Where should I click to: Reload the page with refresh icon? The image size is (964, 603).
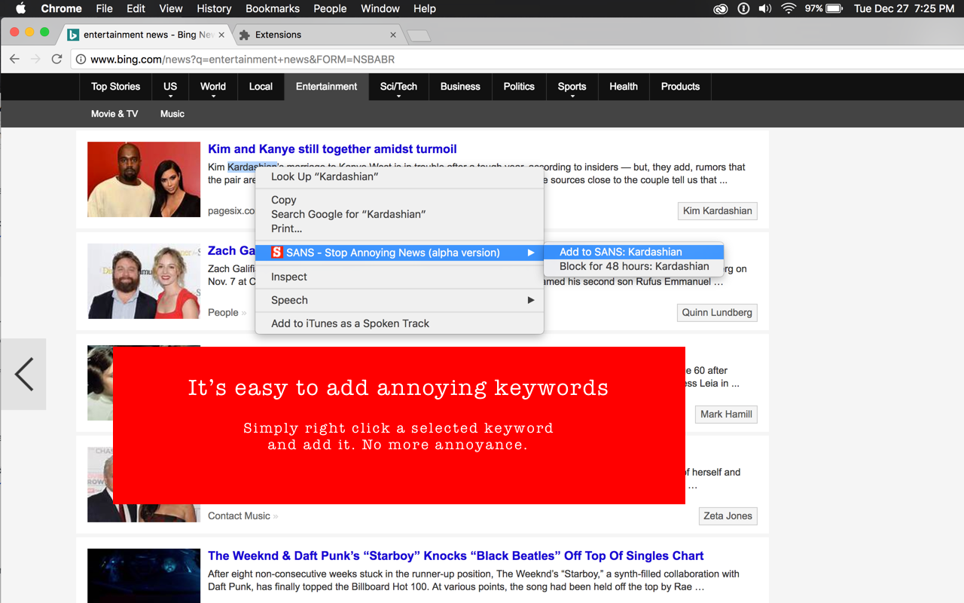coord(56,59)
